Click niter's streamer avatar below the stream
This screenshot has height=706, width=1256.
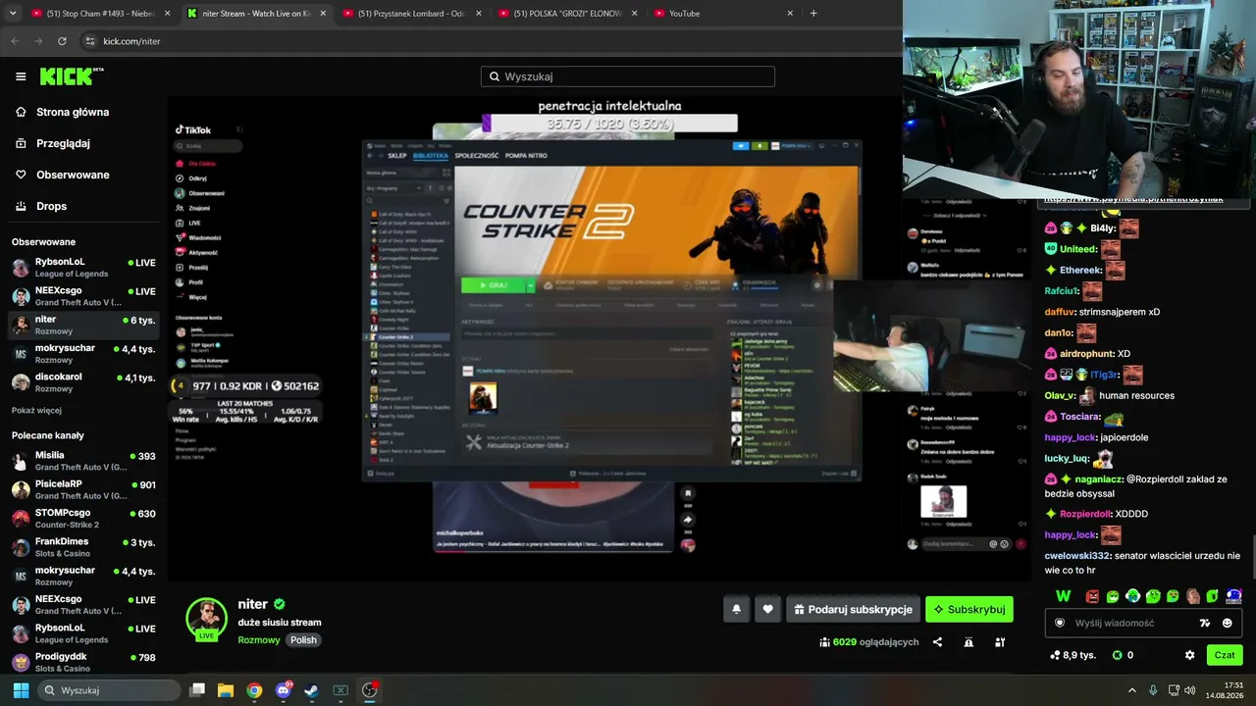click(x=206, y=619)
